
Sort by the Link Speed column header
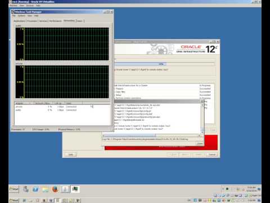(x=59, y=103)
